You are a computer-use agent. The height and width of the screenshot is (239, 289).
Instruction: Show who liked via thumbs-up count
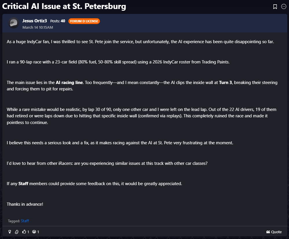click(x=28, y=232)
